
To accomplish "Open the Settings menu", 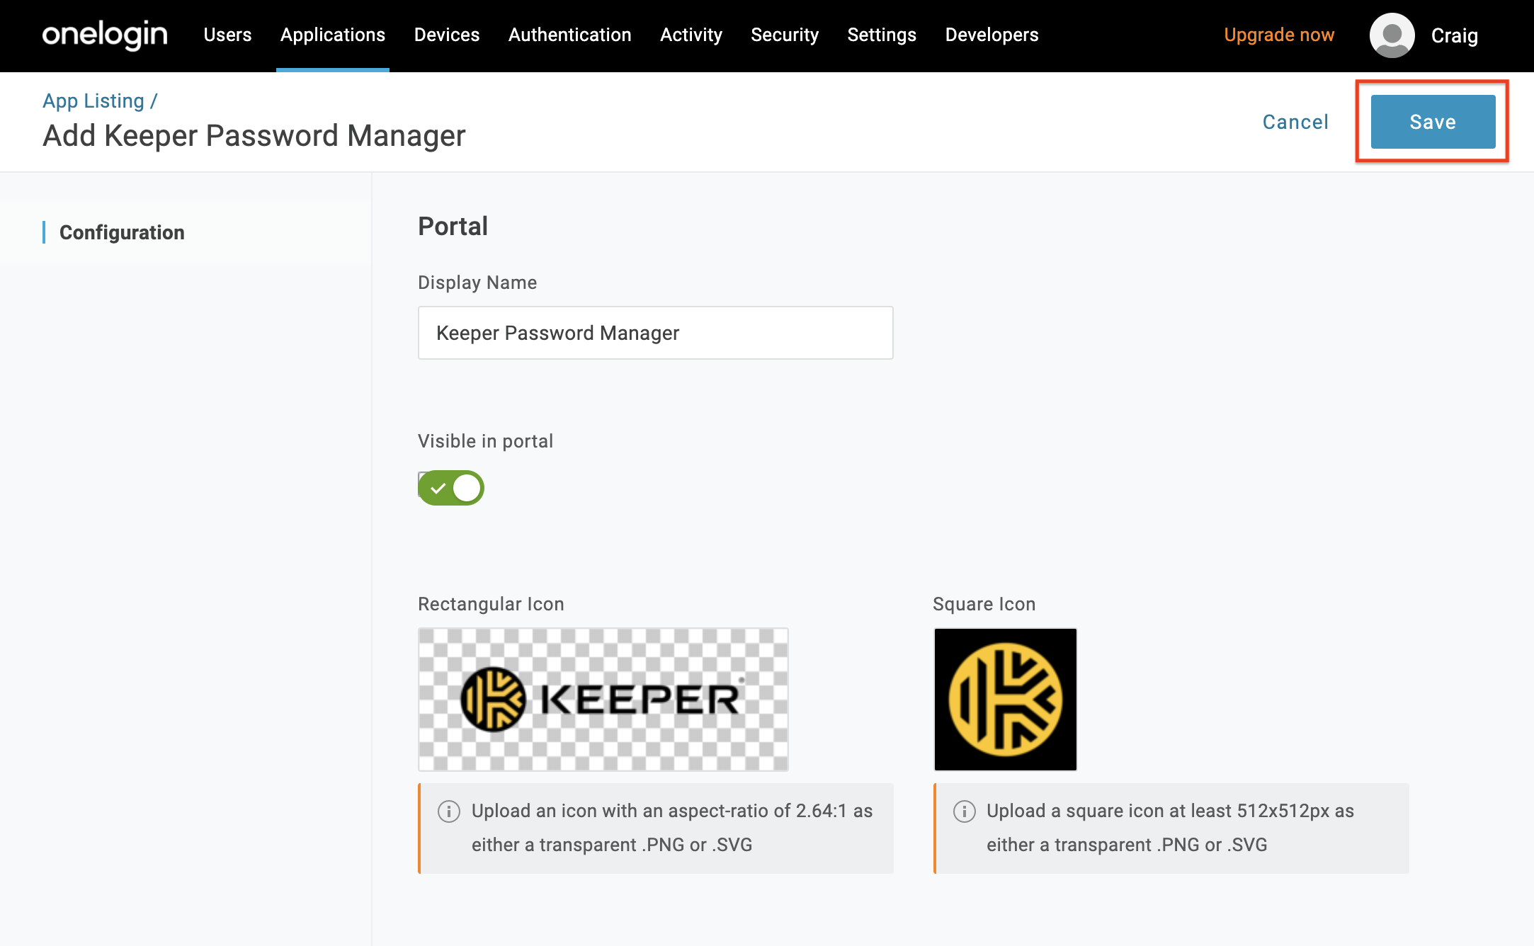I will (x=882, y=35).
